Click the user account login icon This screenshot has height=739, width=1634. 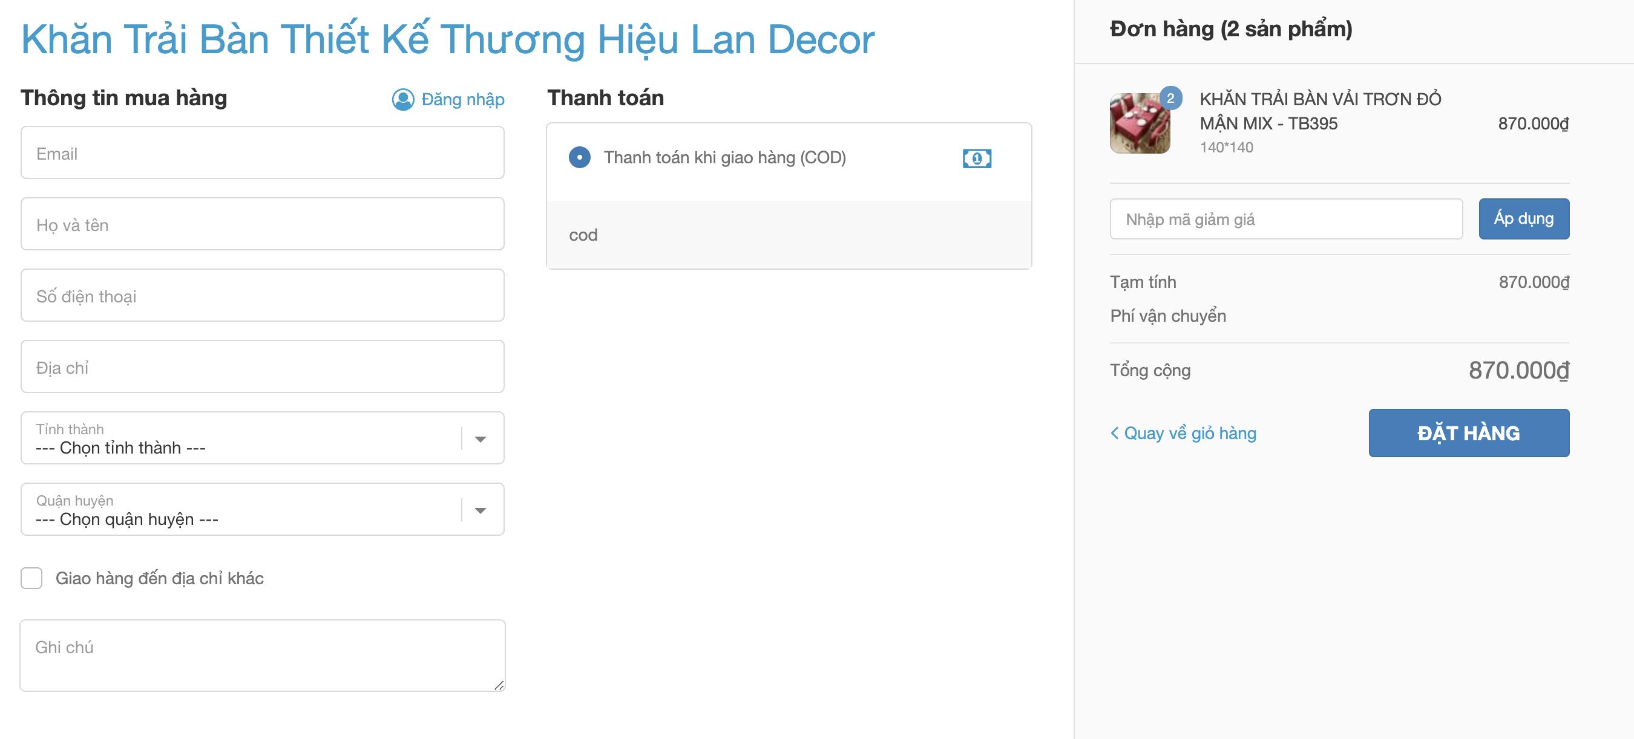click(x=402, y=100)
